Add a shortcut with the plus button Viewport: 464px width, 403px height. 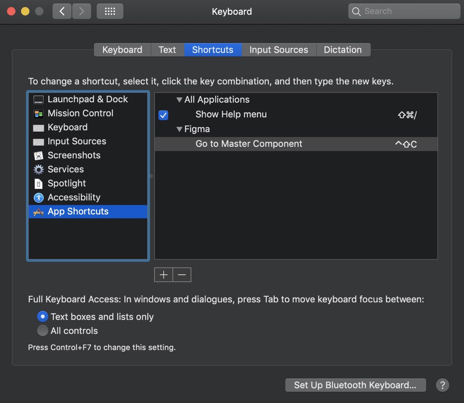point(163,275)
